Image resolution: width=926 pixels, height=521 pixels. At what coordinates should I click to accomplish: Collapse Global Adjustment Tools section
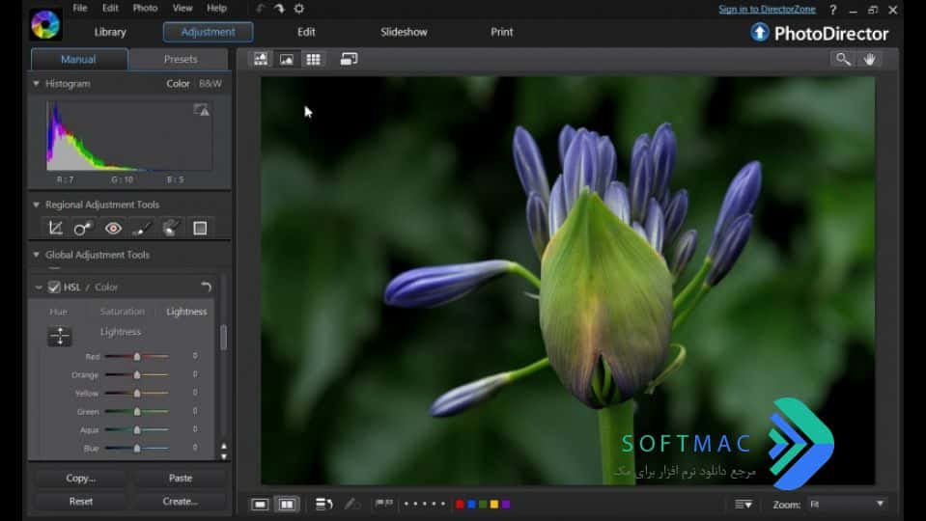tap(36, 255)
